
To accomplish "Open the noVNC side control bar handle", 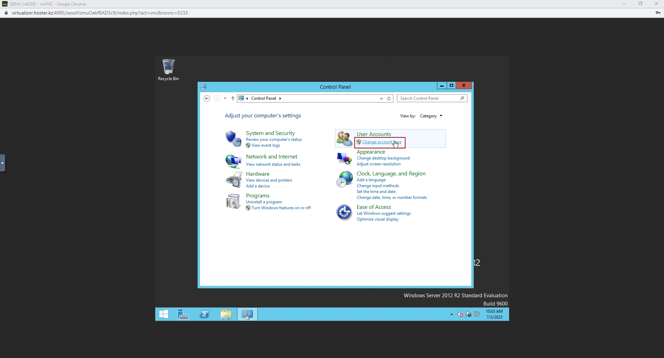I will tap(3, 163).
